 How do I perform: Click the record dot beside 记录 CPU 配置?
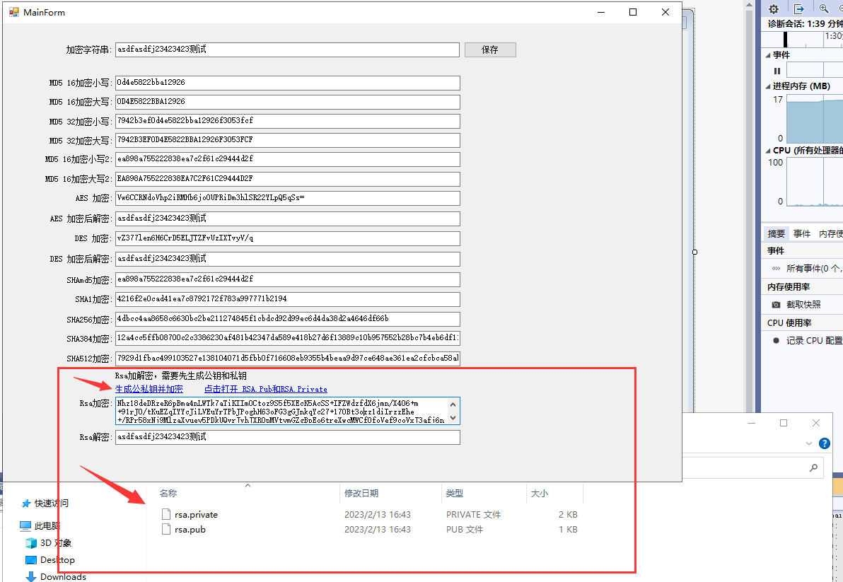tap(776, 340)
